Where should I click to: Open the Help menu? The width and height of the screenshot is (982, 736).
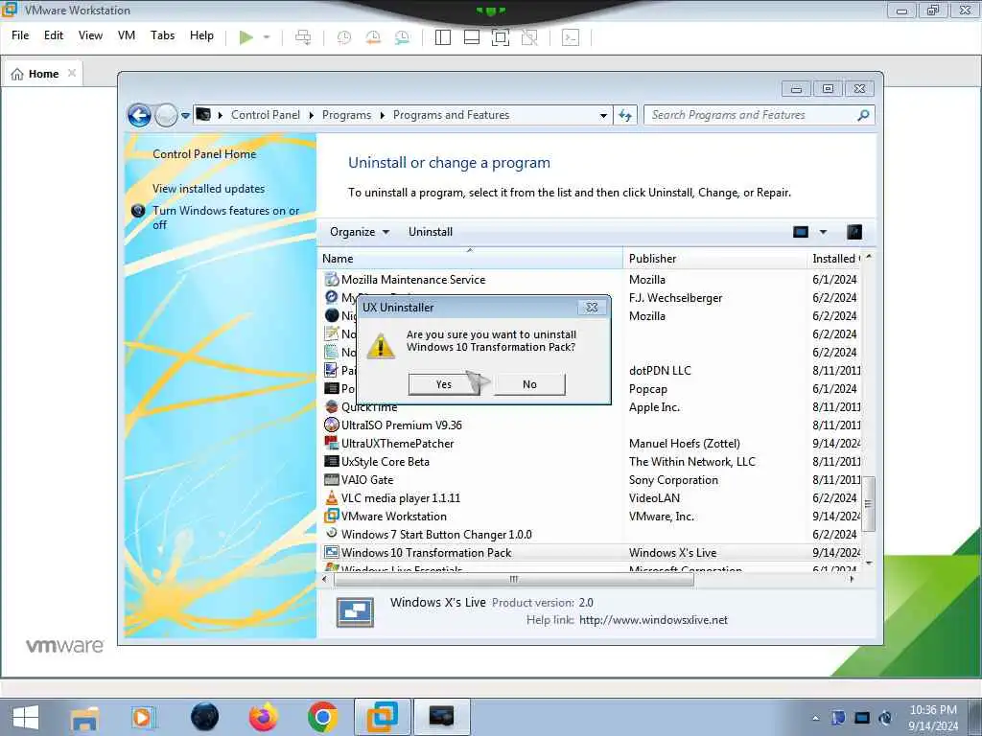click(x=201, y=35)
